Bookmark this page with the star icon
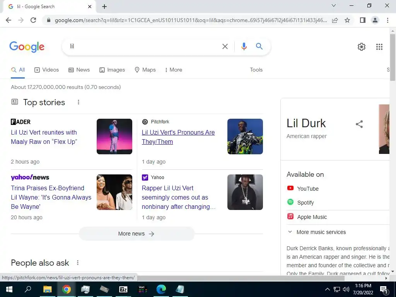The image size is (396, 297). (x=347, y=20)
